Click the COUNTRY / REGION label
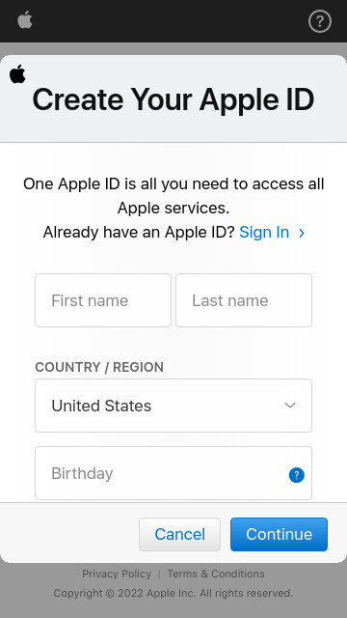The image size is (347, 618). coord(99,367)
